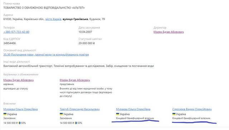Click Ukraine flag under Трегуб Олександр
The height and width of the screenshot is (130, 229).
61,114
